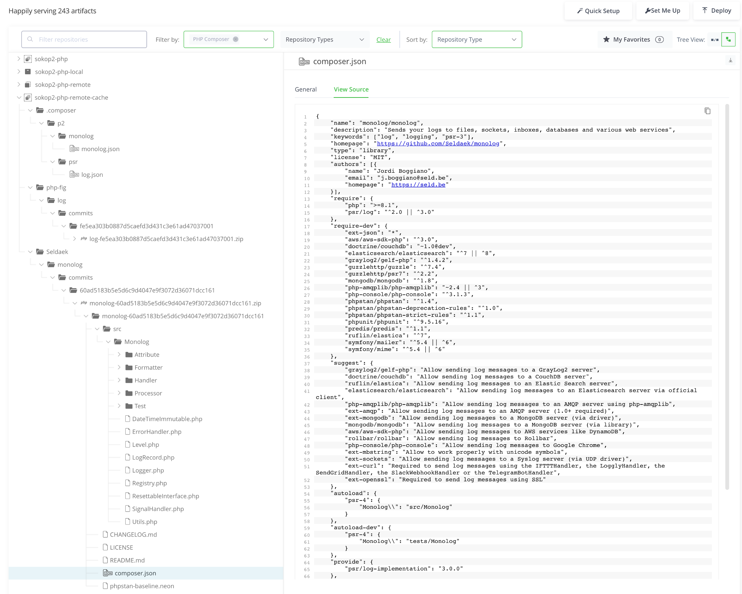Click the source view vertical scrollbar

coord(727,297)
